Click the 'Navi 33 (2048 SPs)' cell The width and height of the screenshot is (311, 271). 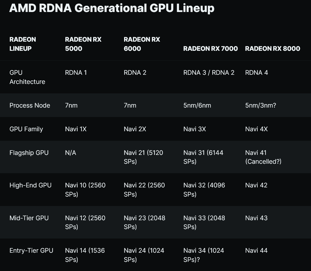pyautogui.click(x=204, y=222)
